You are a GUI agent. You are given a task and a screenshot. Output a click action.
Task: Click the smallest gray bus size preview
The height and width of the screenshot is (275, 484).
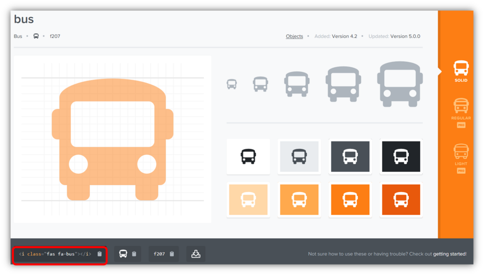(x=232, y=84)
